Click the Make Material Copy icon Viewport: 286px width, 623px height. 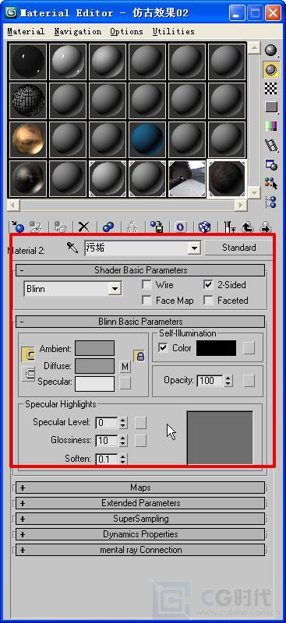[108, 227]
